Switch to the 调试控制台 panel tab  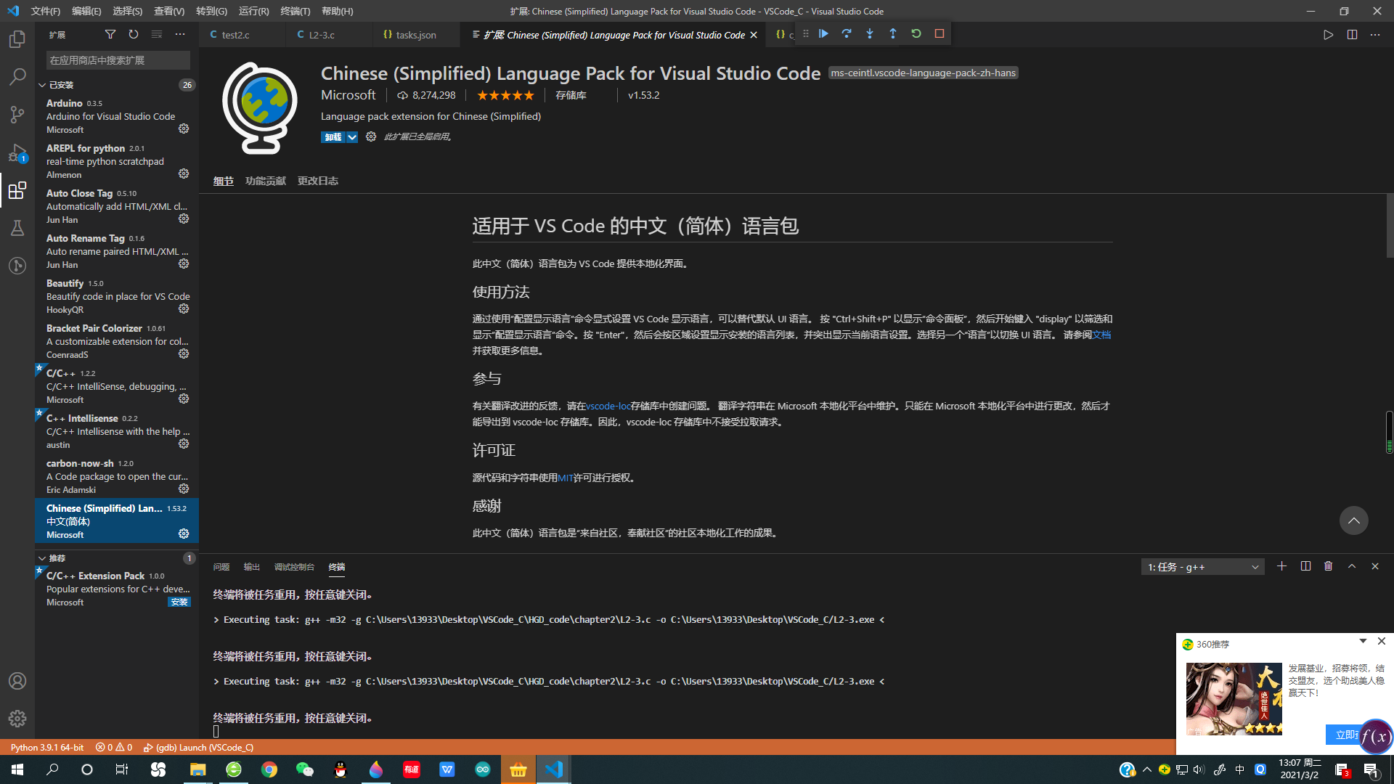click(x=294, y=567)
